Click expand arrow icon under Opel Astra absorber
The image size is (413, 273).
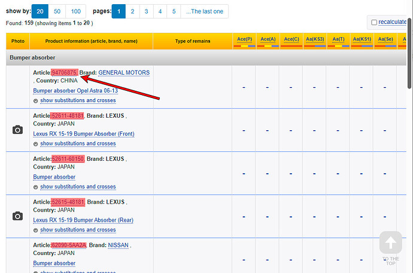tap(36, 101)
